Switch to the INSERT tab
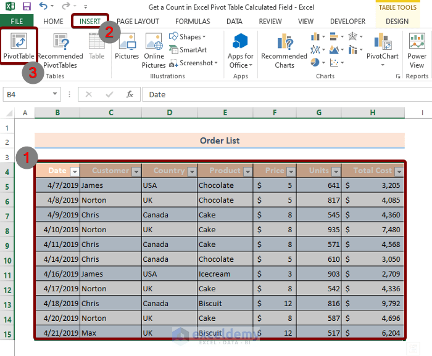This screenshot has width=432, height=356. (x=89, y=21)
